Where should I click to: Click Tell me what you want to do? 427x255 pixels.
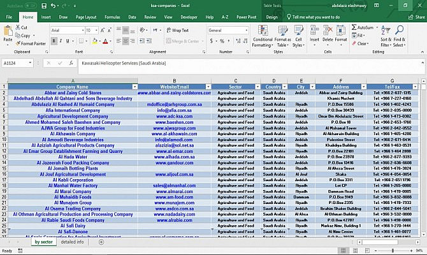point(314,17)
